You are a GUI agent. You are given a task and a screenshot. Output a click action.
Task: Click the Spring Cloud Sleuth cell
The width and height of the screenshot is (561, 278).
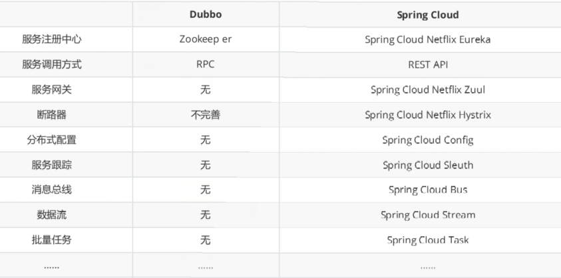click(427, 165)
